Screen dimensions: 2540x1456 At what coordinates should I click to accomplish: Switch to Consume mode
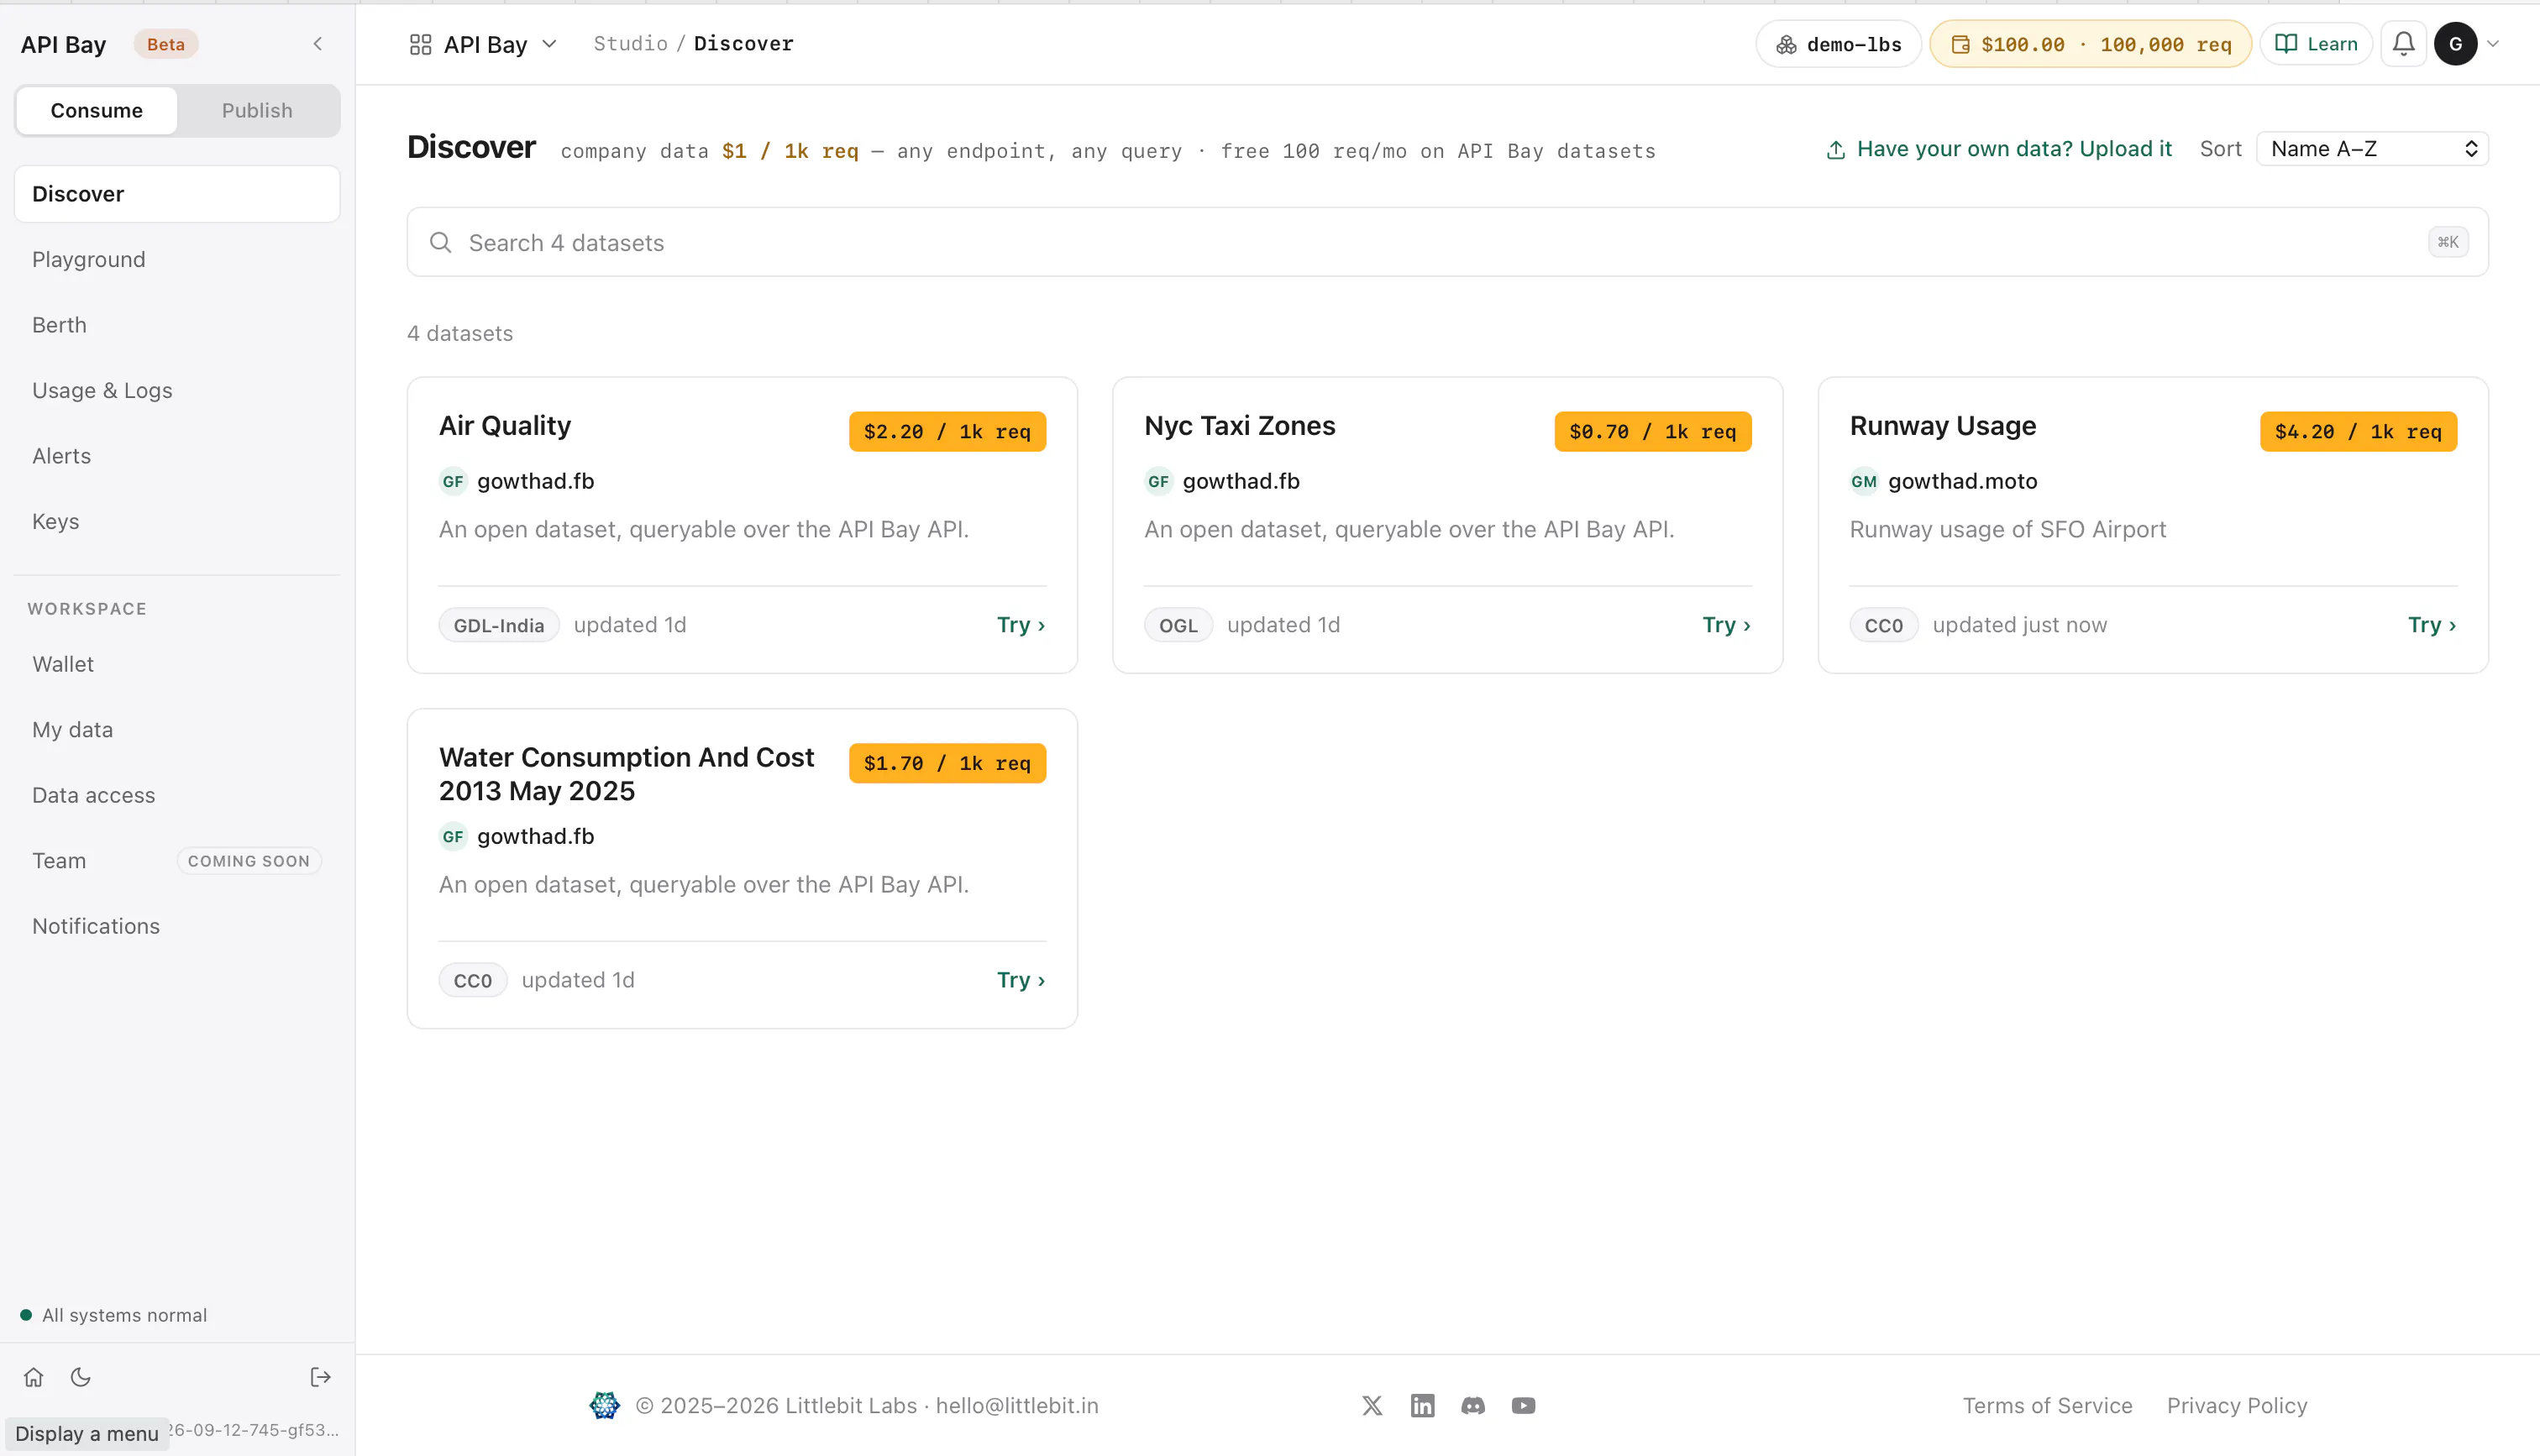[x=97, y=110]
